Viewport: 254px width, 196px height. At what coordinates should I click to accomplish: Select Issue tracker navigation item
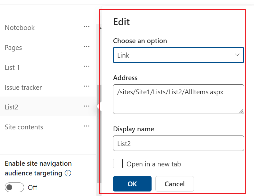(23, 88)
